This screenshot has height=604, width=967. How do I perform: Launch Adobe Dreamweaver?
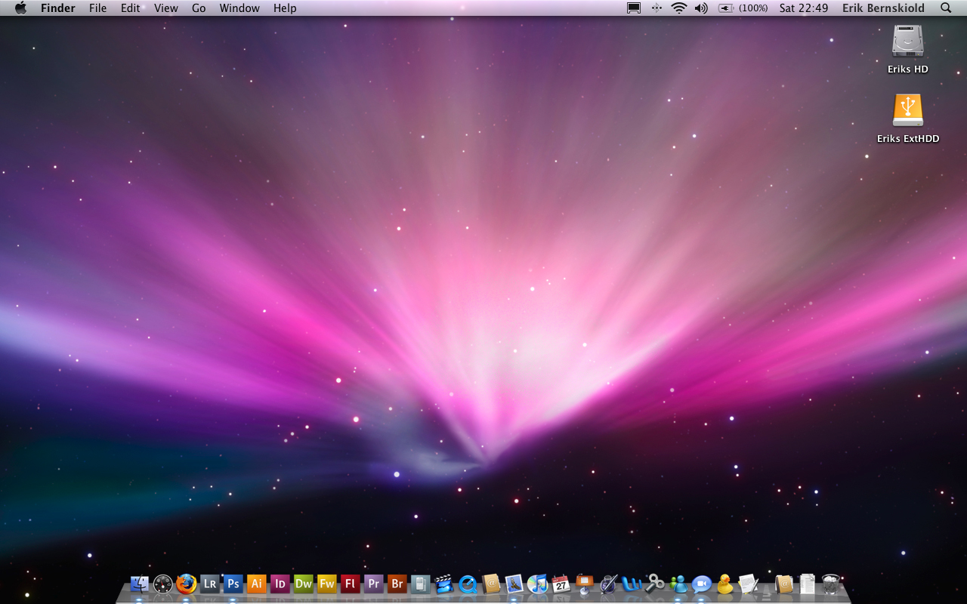point(303,584)
